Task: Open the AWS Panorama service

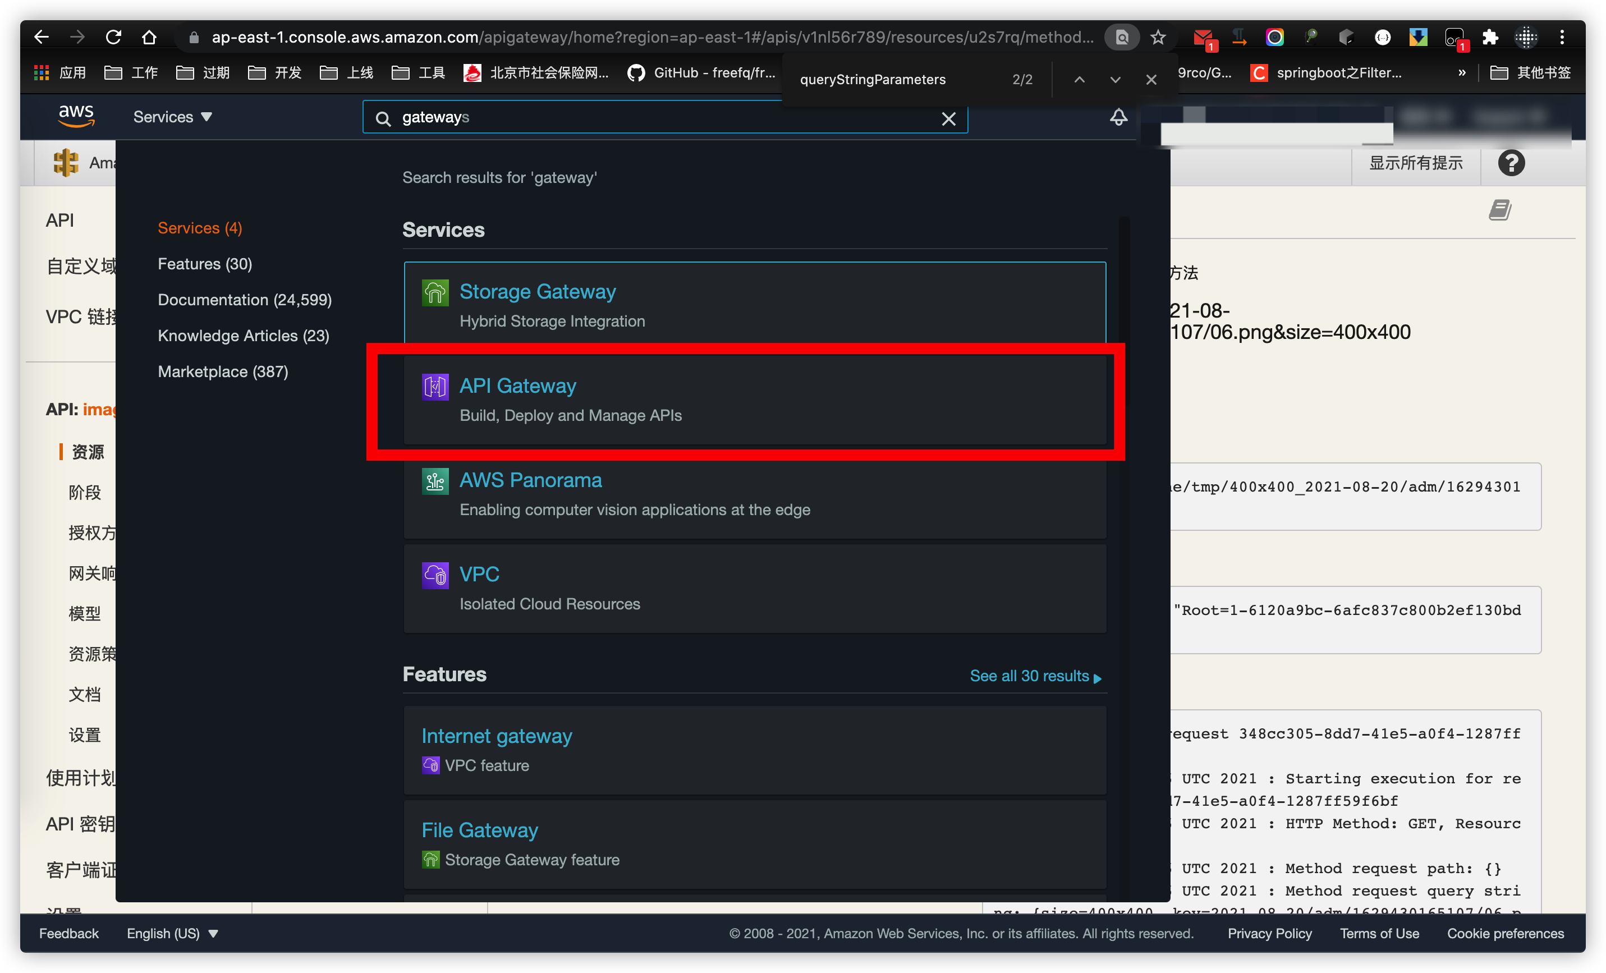Action: click(x=755, y=495)
